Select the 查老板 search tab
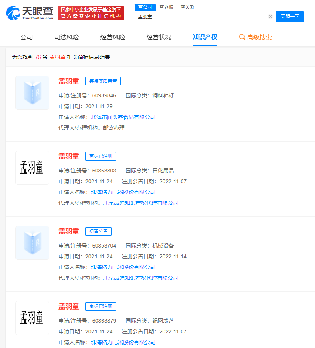 (x=166, y=7)
